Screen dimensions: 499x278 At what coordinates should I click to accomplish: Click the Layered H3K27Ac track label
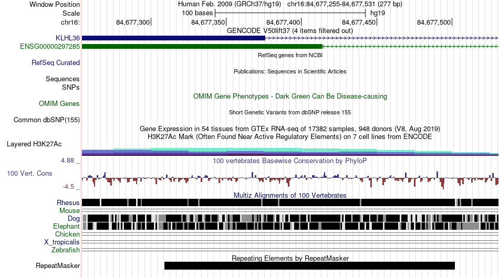click(34, 144)
